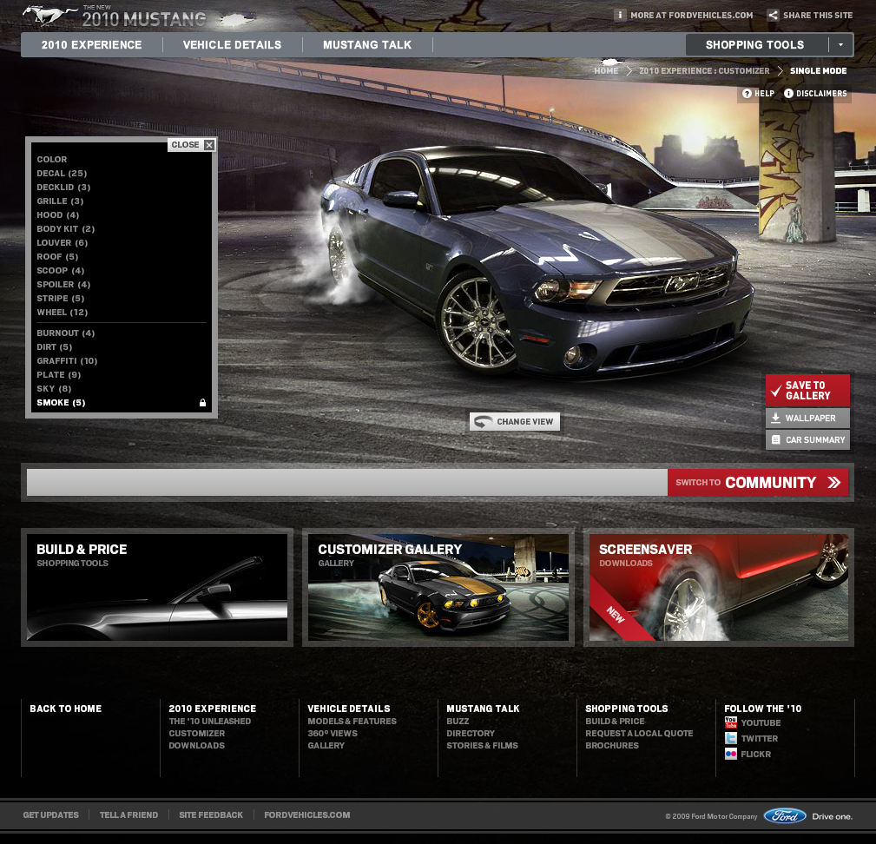The height and width of the screenshot is (844, 876).
Task: Open the Customizer footer link
Action: (x=197, y=734)
